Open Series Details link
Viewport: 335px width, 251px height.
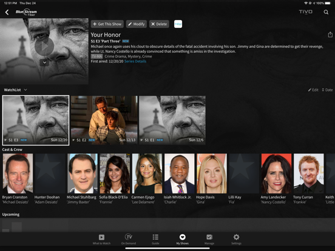(135, 61)
